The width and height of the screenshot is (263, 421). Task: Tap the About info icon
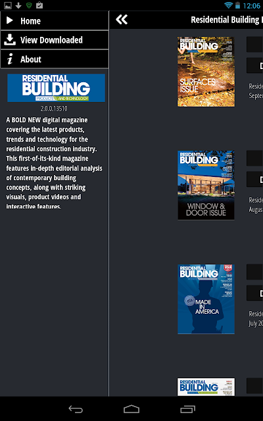pyautogui.click(x=10, y=59)
